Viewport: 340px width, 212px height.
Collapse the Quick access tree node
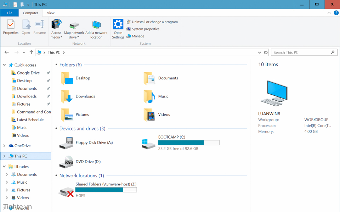(x=4, y=65)
